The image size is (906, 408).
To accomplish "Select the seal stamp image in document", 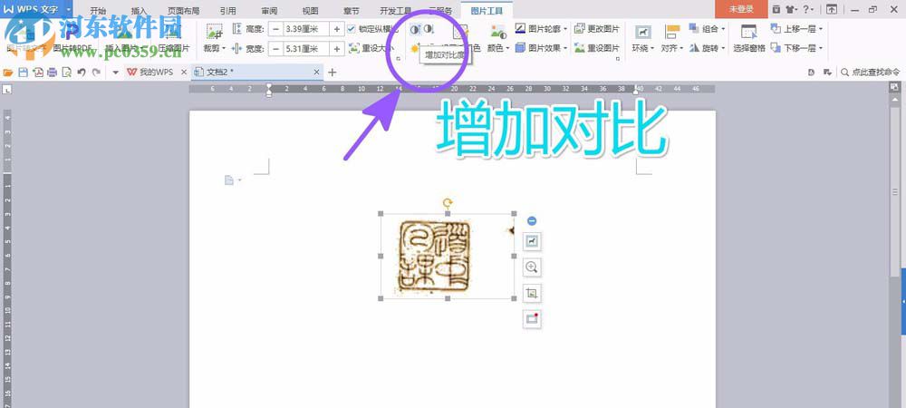I will point(448,257).
